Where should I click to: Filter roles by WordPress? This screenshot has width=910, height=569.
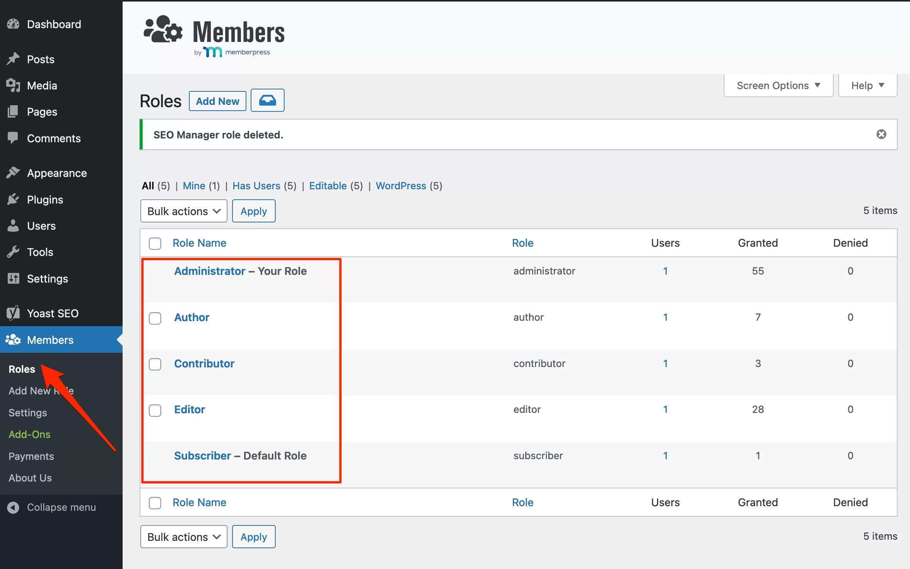401,186
